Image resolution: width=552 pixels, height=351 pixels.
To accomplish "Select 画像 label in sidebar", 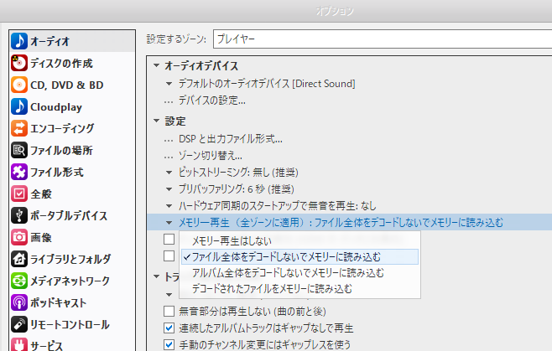I will [x=41, y=238].
